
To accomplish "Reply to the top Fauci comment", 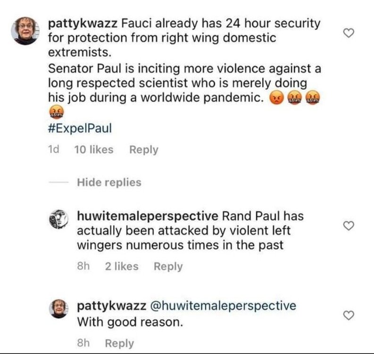I will pos(144,150).
